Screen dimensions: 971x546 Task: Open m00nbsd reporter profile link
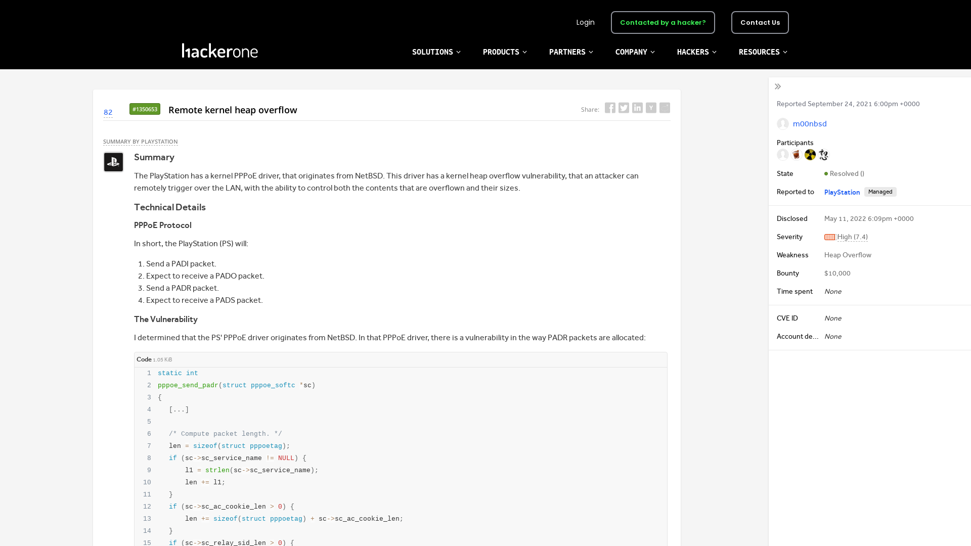(x=810, y=124)
